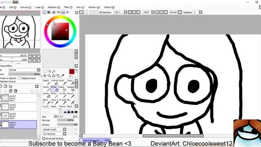This screenshot has height=147, width=261.
Task: Open the rotation angle dropdown
Action: pos(153,12)
